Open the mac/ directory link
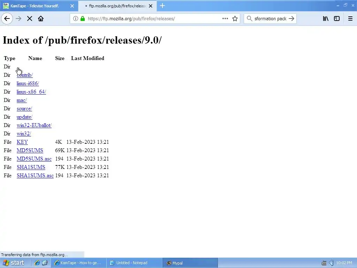357x268 pixels. 22,100
